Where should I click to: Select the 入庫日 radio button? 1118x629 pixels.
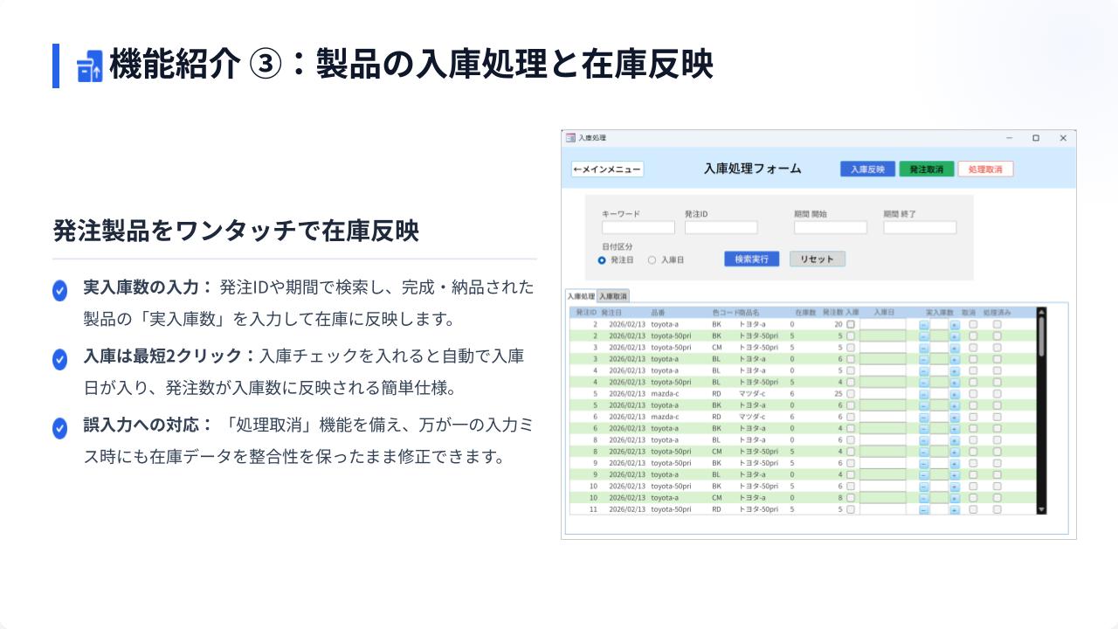click(652, 260)
